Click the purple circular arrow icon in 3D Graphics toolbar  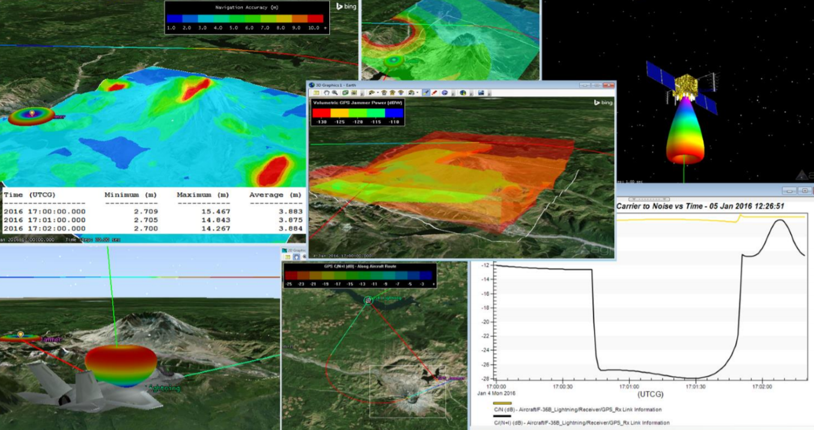tap(445, 92)
